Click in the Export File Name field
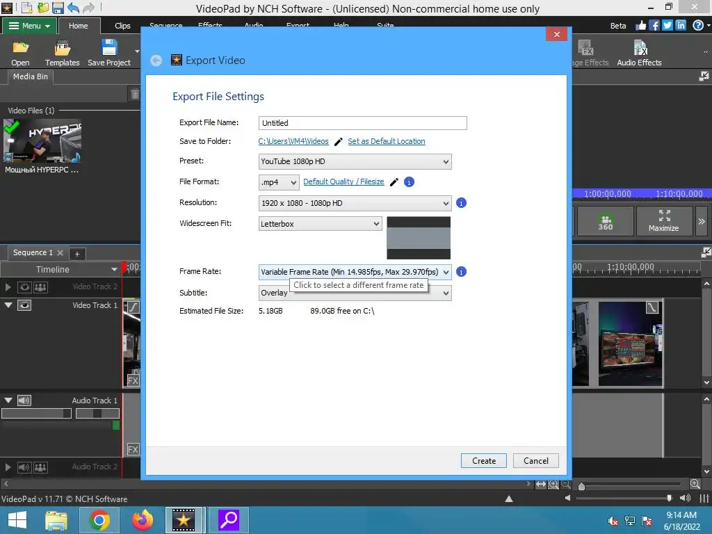The image size is (712, 534). click(x=363, y=123)
